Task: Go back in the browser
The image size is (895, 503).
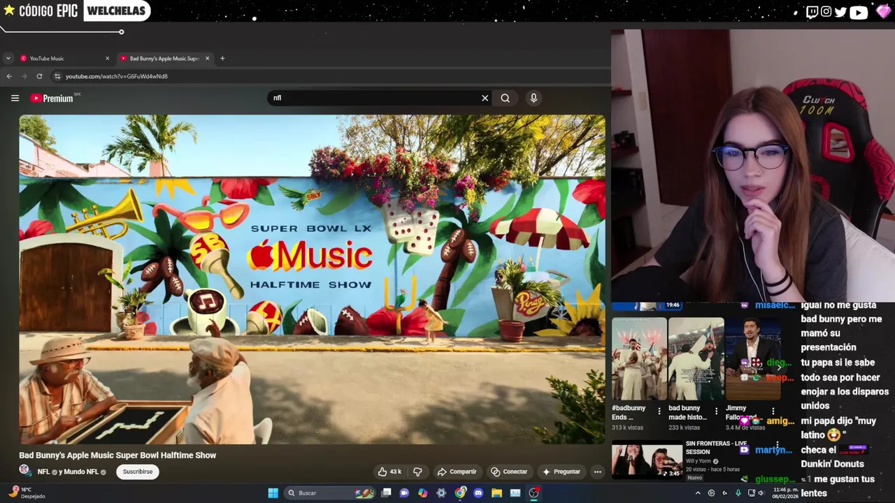Action: pyautogui.click(x=9, y=76)
